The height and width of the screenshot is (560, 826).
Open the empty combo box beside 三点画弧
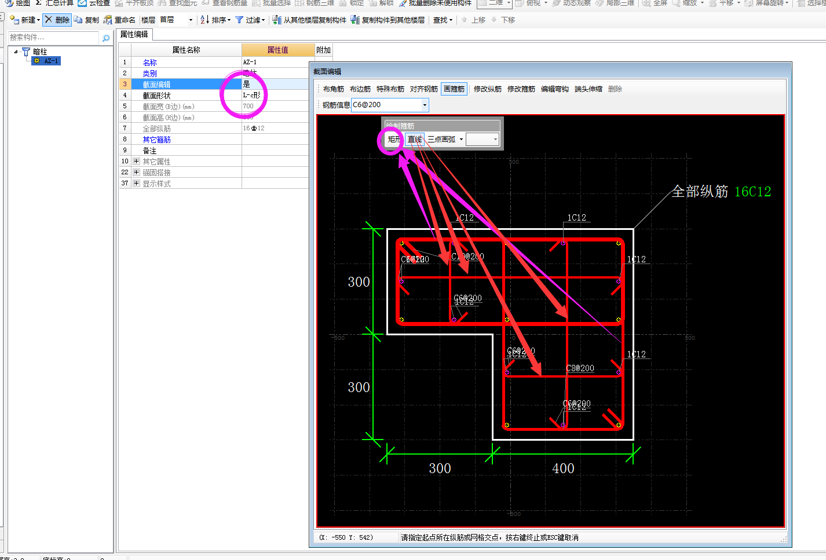pos(483,139)
